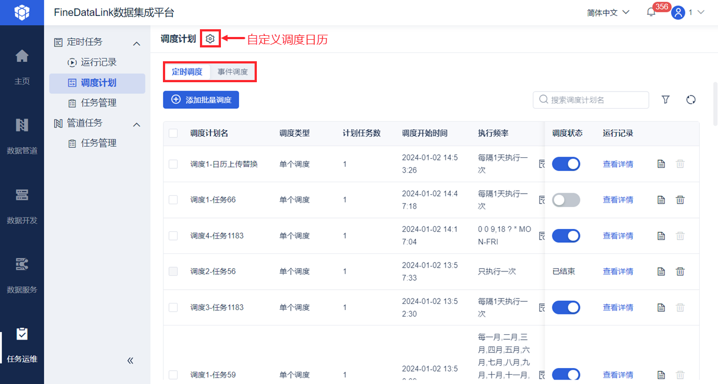
Task: Click the calendar icon in 调度4-任务1183 row
Action: [x=541, y=236]
